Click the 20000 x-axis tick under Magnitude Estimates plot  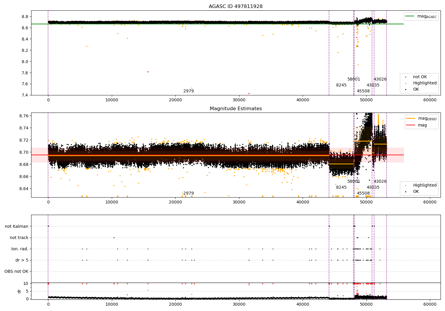175,202
